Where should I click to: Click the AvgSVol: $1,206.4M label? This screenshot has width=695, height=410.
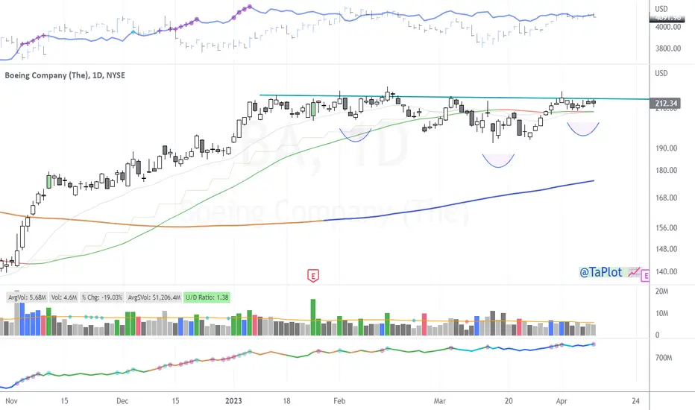pos(154,297)
